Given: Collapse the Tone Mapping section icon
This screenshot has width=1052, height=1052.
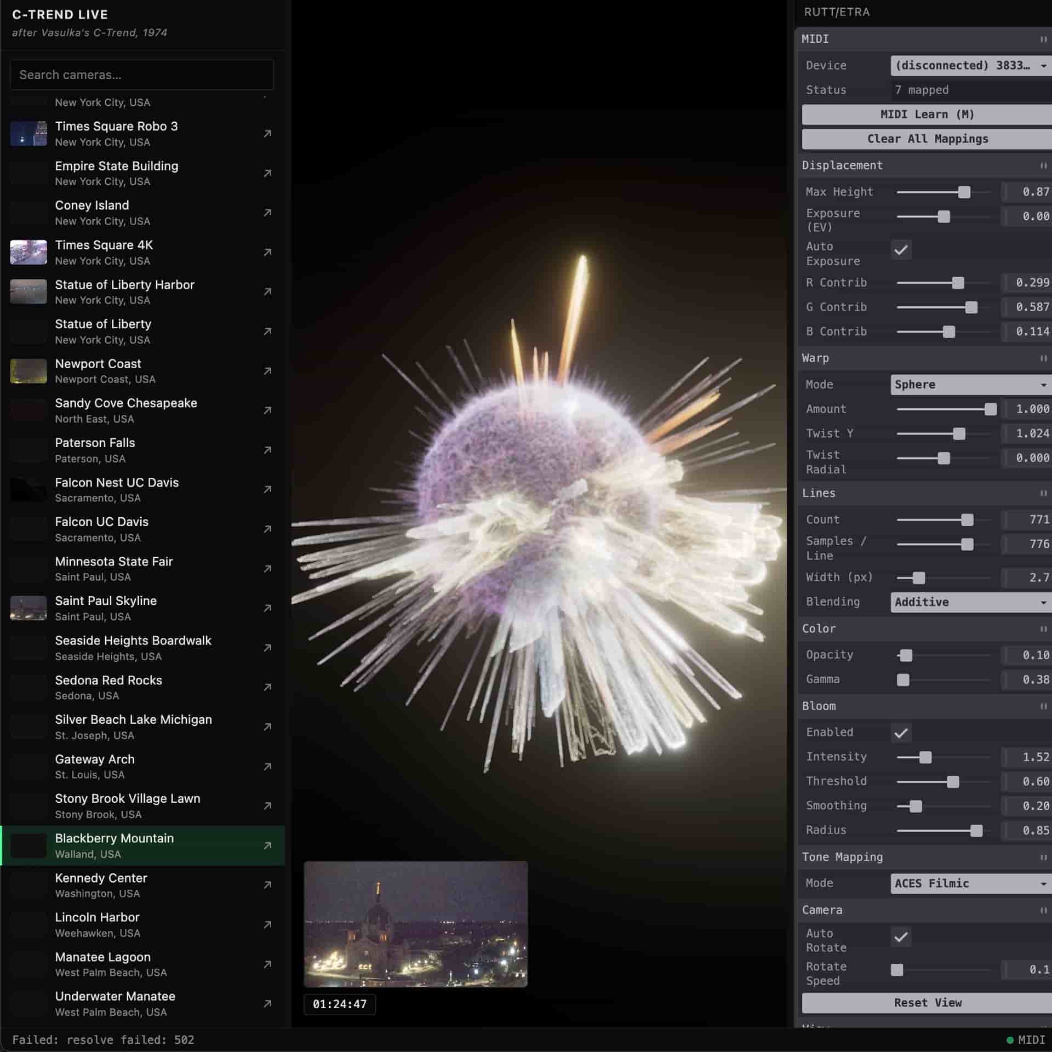Looking at the screenshot, I should [x=1043, y=857].
